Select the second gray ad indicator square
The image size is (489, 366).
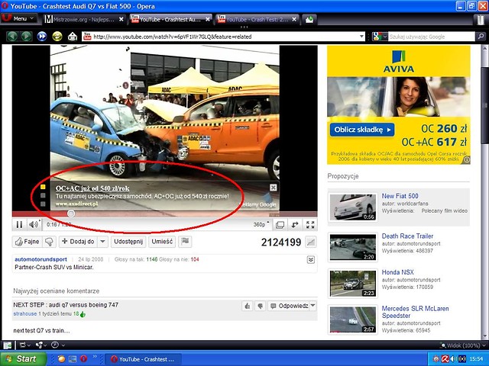[x=43, y=195]
